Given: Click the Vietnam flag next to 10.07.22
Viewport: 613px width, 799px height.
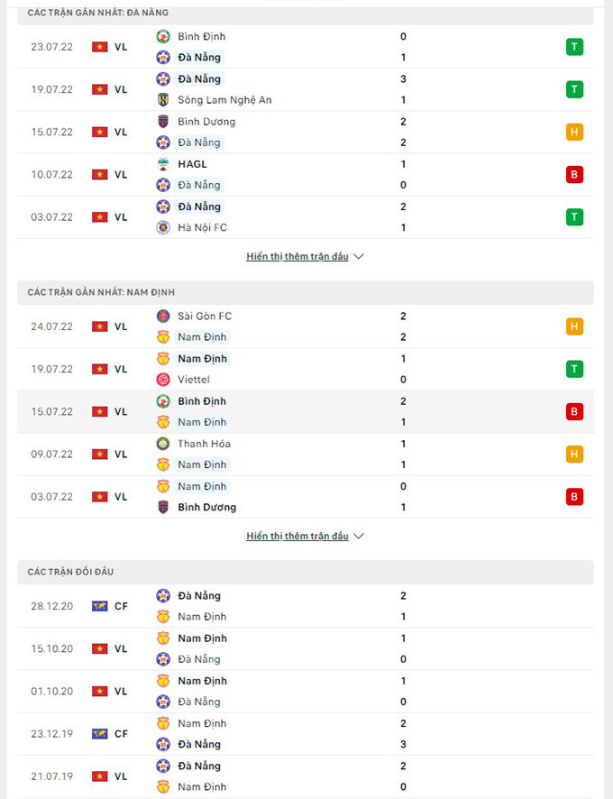Looking at the screenshot, I should 99,174.
